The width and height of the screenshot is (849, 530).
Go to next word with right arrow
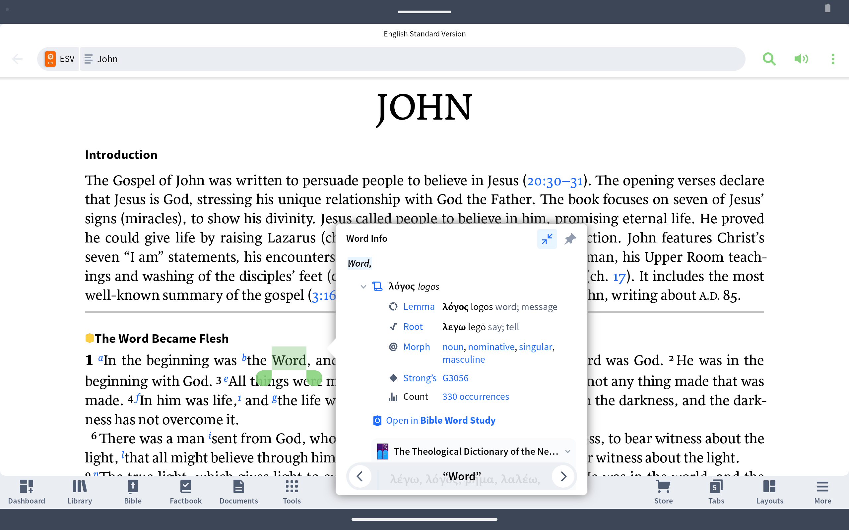(563, 476)
